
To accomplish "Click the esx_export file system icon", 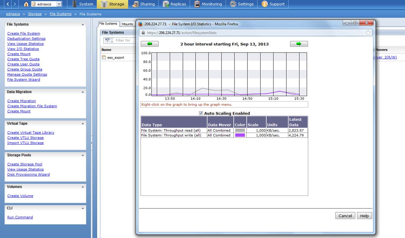I will [x=104, y=58].
